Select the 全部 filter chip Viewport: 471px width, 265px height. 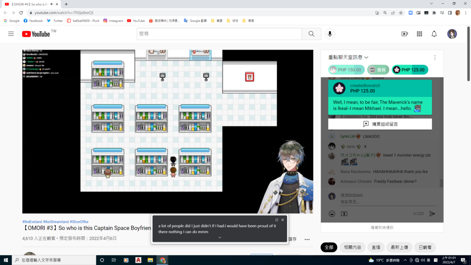329,248
